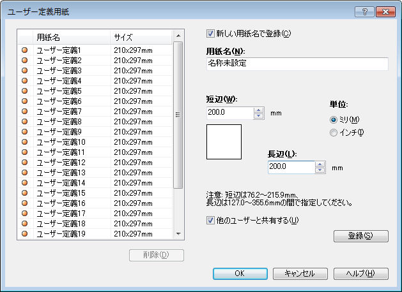The height and width of the screenshot is (292, 402).
Task: Click the orange icon beside ユーザー定義19
Action: (x=26, y=233)
